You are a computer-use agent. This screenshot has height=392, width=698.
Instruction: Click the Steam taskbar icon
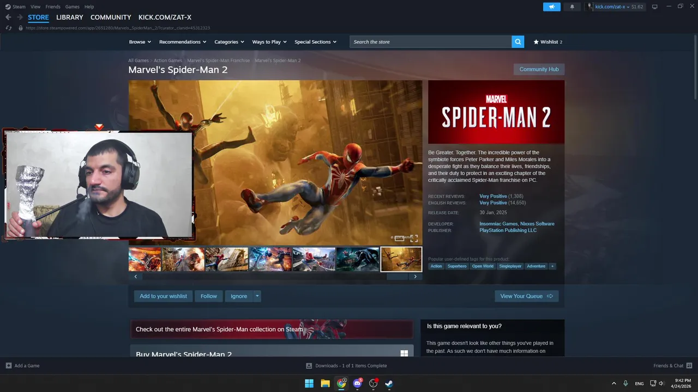click(389, 383)
